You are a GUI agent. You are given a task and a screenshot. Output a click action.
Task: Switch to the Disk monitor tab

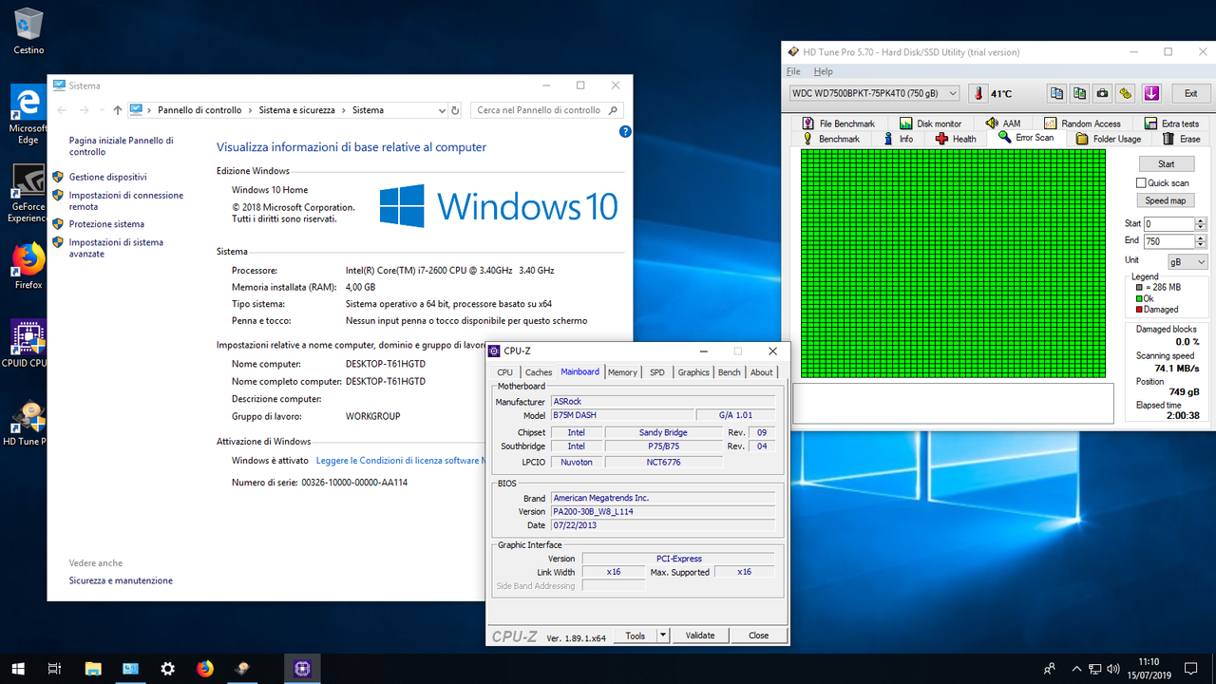pyautogui.click(x=930, y=123)
